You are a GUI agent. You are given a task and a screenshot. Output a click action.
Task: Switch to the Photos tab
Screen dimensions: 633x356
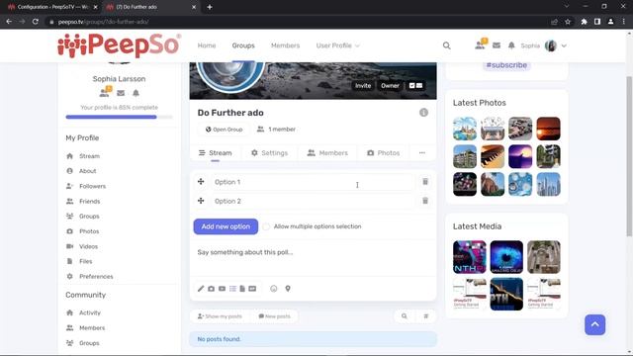click(383, 153)
